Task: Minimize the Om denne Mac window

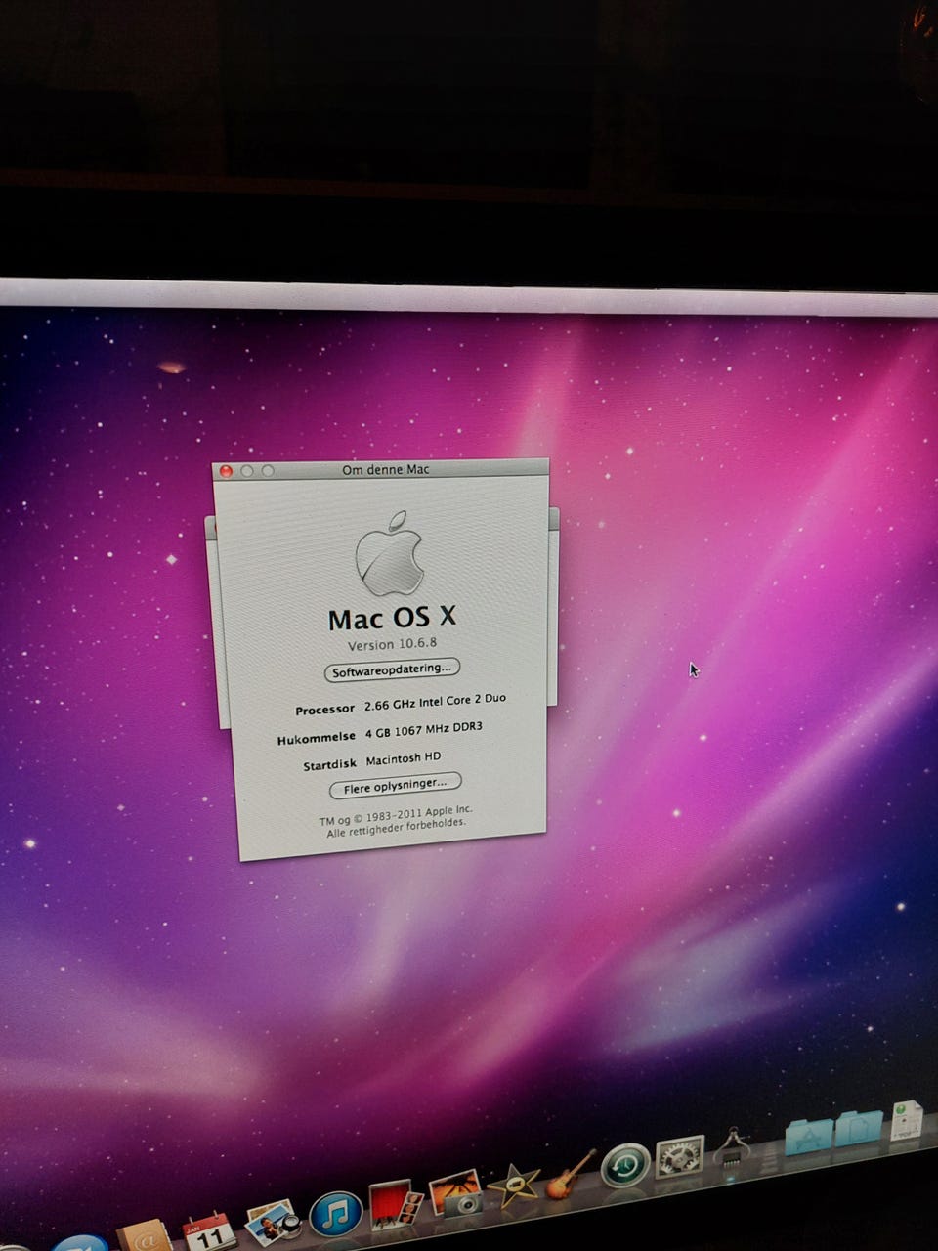Action: point(246,471)
